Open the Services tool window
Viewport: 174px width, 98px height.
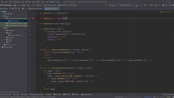(x=76, y=94)
